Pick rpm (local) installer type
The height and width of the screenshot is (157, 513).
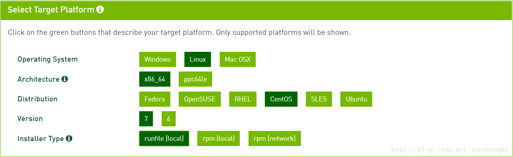coord(219,138)
